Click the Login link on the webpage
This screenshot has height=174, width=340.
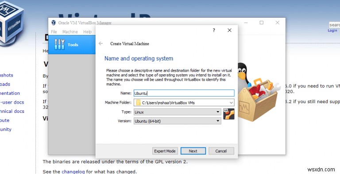click(332, 31)
